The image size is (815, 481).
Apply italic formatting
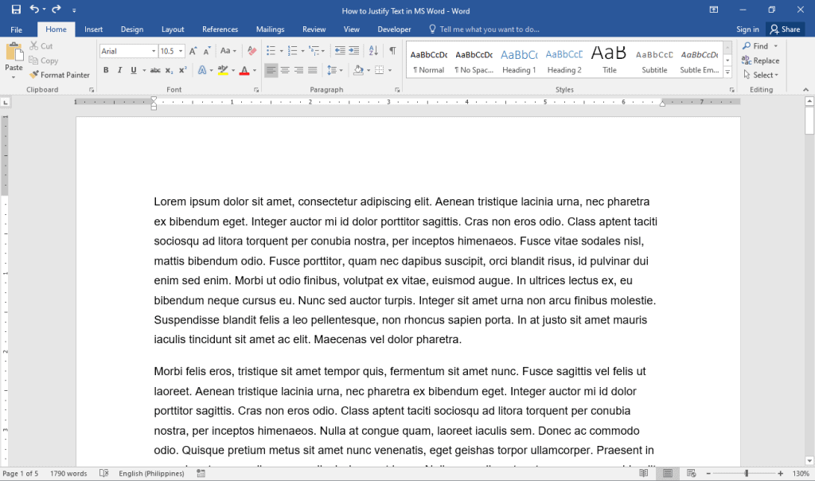tap(119, 70)
